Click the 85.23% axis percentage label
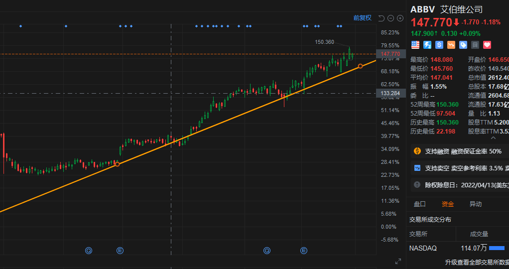Image resolution: width=509 pixels, height=269 pixels. (390, 32)
